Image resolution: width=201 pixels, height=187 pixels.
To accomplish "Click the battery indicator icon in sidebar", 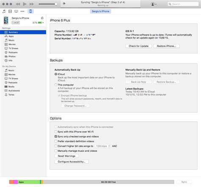I will (x=40, y=22).
